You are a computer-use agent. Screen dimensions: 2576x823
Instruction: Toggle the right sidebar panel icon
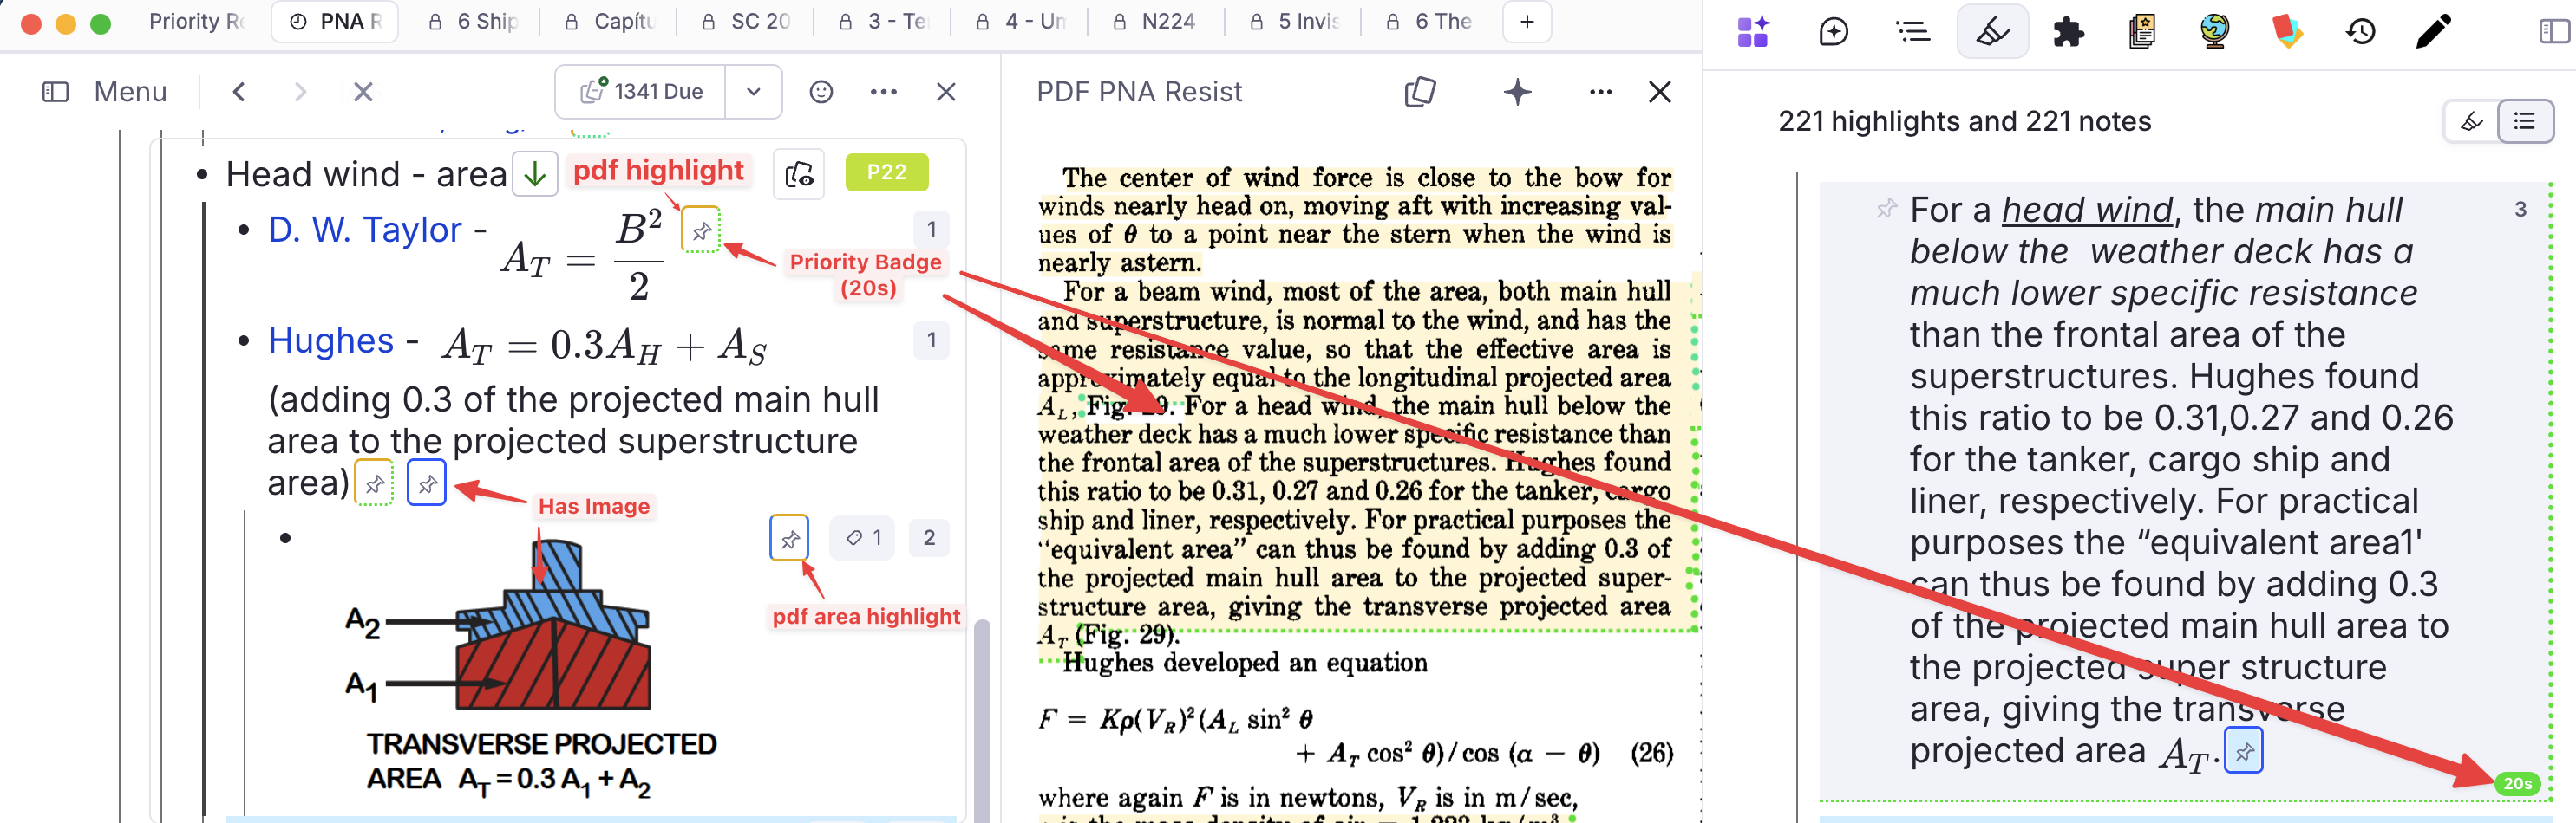[2554, 32]
